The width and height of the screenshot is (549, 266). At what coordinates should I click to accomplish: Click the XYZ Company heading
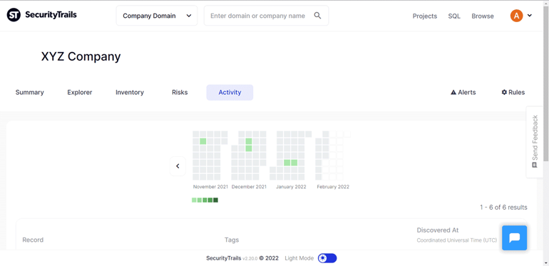[81, 56]
